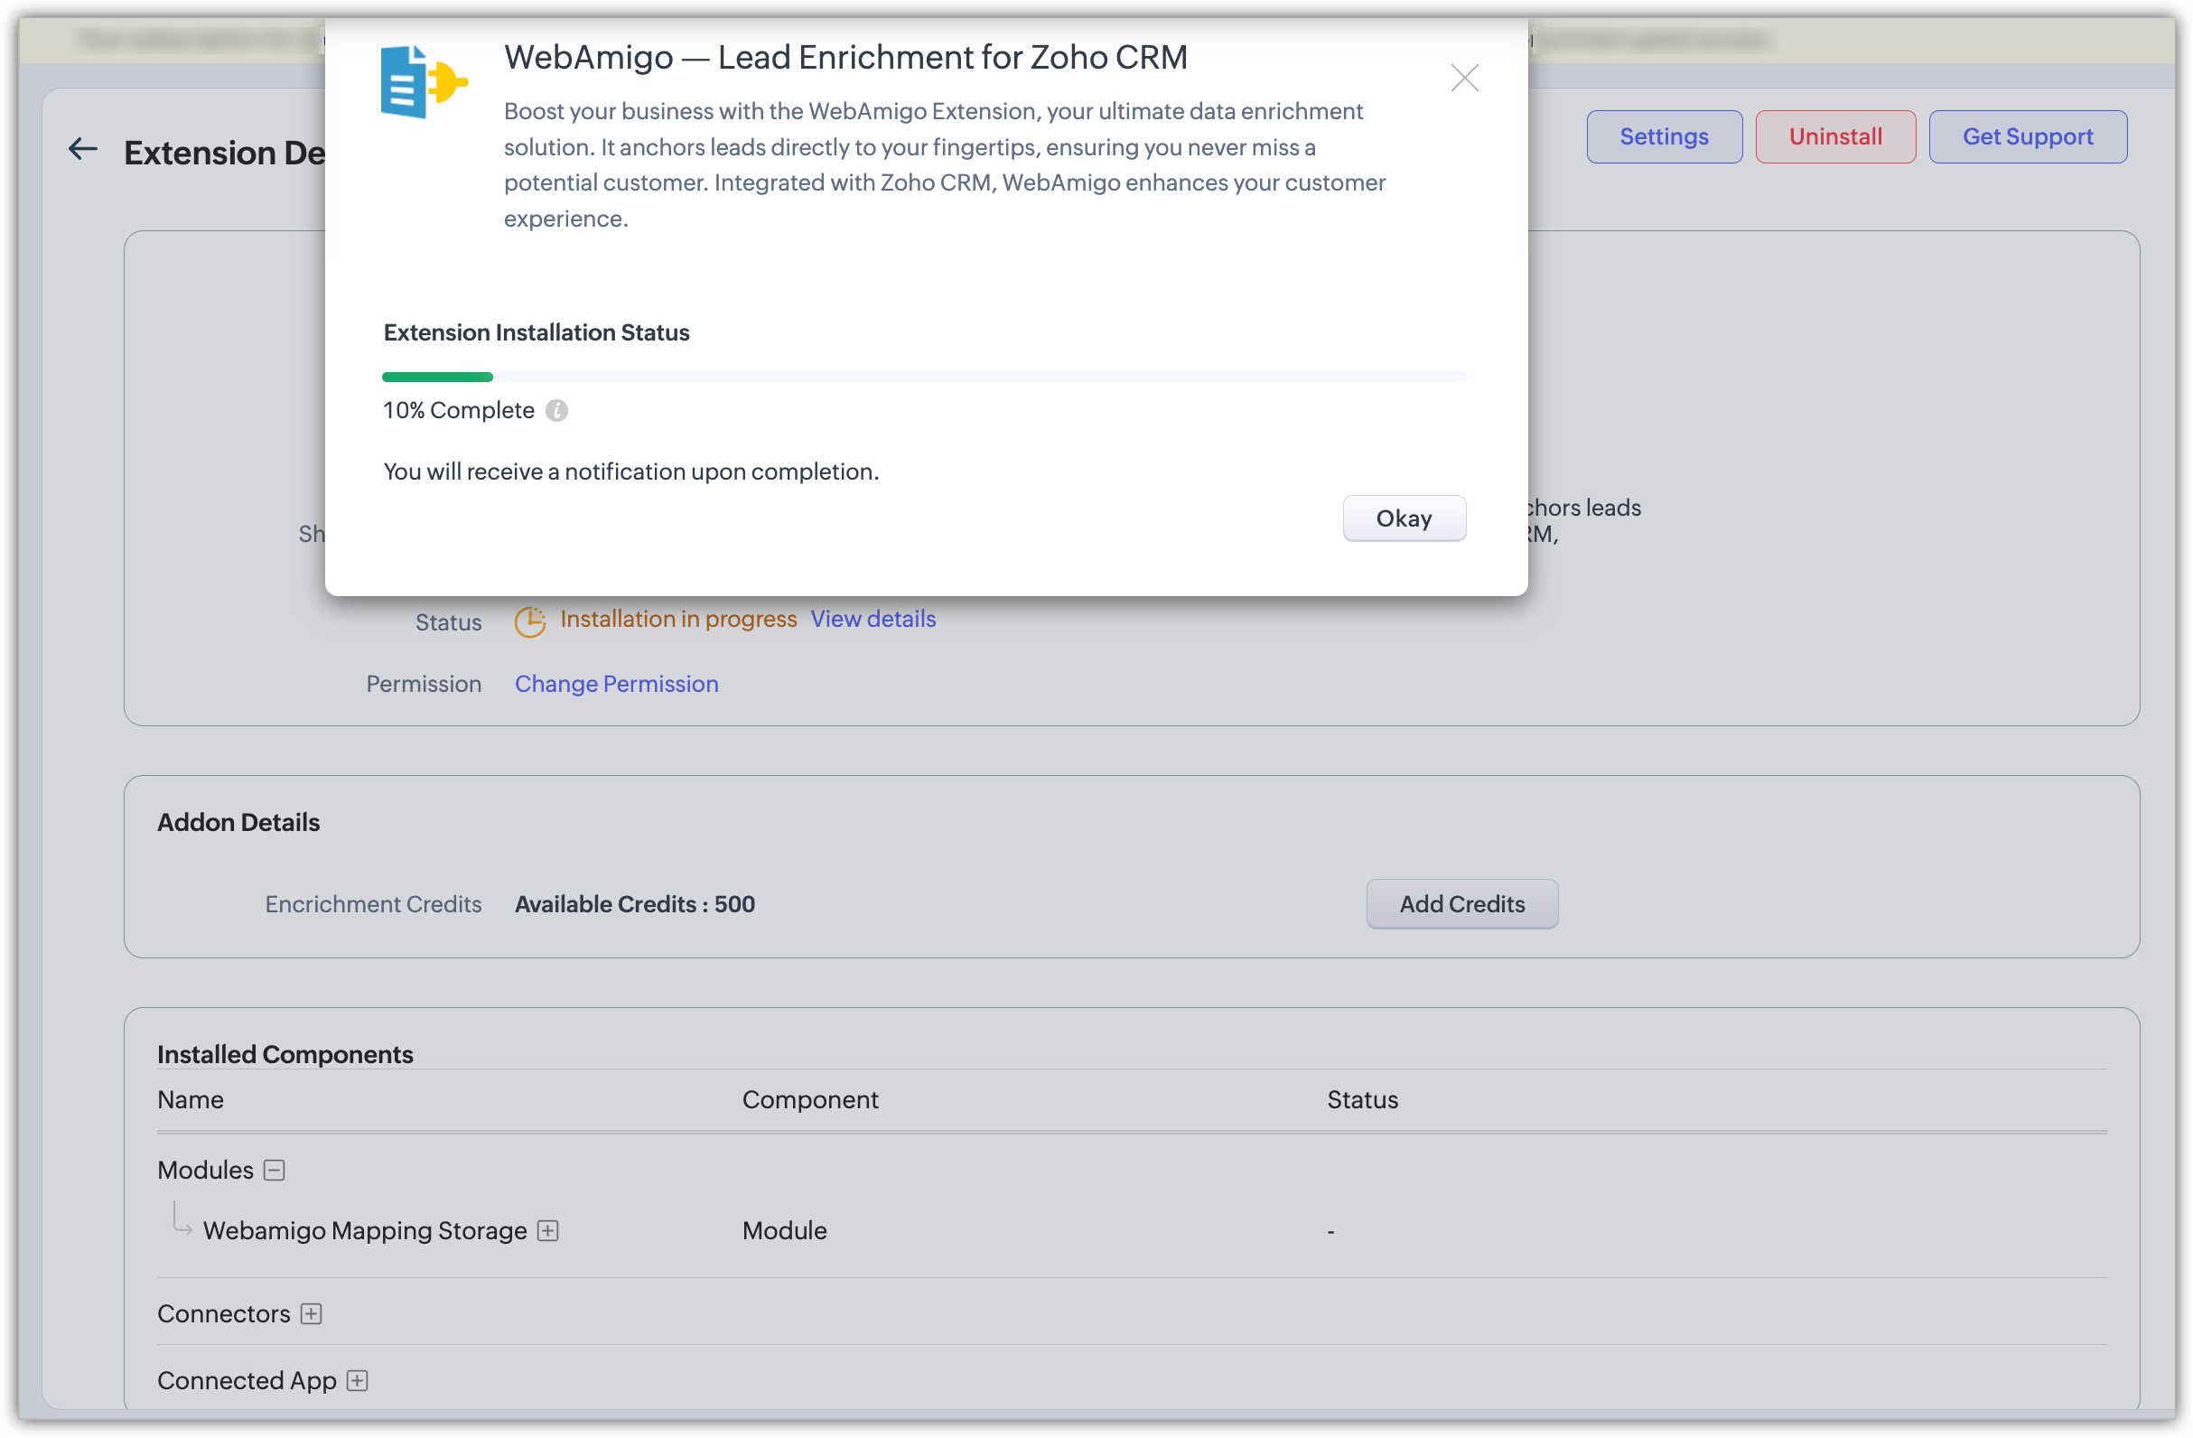Open extension Settings
Viewport: 2193px width, 1438px height.
pyautogui.click(x=1663, y=137)
